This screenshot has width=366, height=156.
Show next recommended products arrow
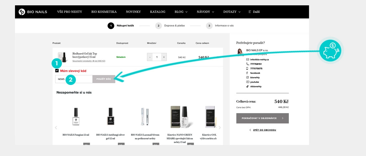point(220,127)
